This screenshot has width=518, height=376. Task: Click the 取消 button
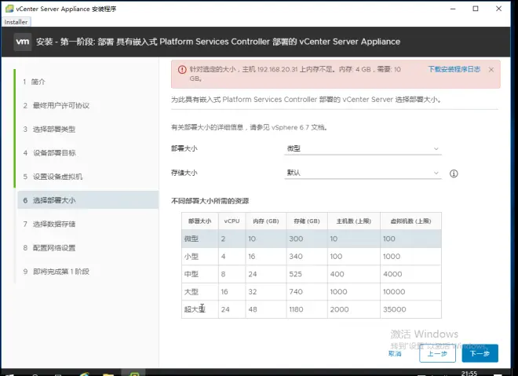pyautogui.click(x=395, y=353)
